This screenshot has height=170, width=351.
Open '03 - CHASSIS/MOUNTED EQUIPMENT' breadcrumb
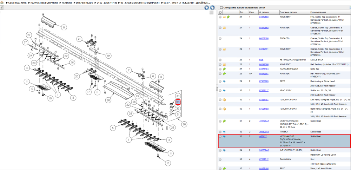(140, 3)
